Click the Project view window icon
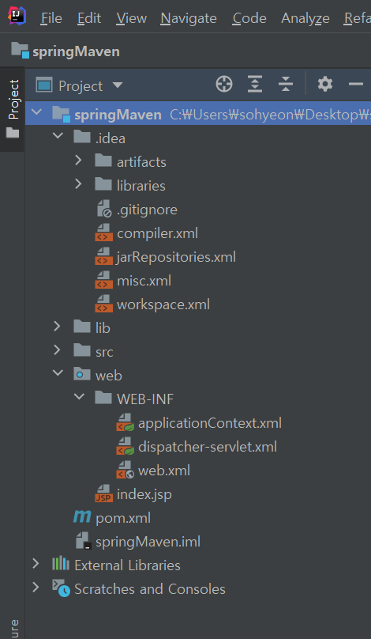371x639 pixels. pyautogui.click(x=44, y=85)
